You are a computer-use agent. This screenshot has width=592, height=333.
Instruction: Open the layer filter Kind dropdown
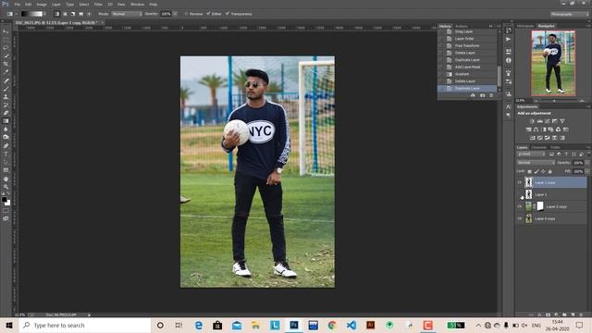point(531,154)
